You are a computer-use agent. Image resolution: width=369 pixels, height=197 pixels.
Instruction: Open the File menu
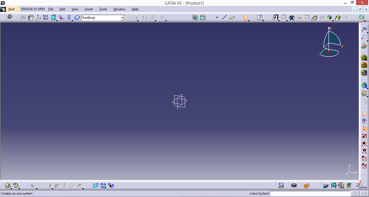[x=51, y=9]
